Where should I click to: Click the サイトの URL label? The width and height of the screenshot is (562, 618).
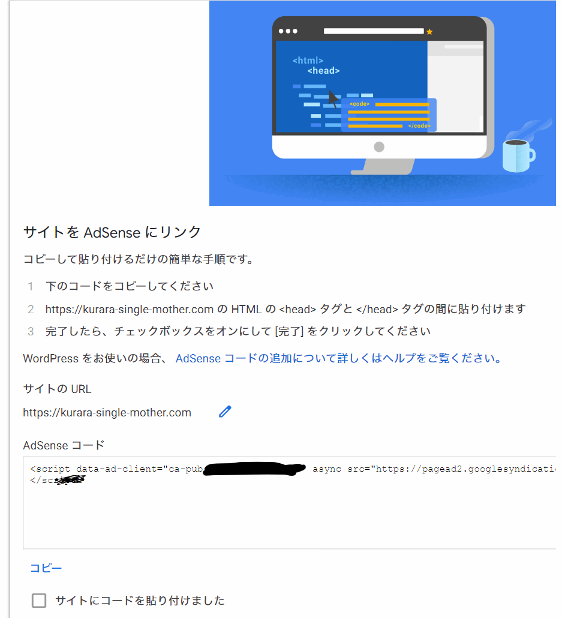[x=57, y=389]
